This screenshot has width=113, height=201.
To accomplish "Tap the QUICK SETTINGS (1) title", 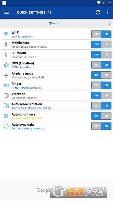I will tap(34, 13).
